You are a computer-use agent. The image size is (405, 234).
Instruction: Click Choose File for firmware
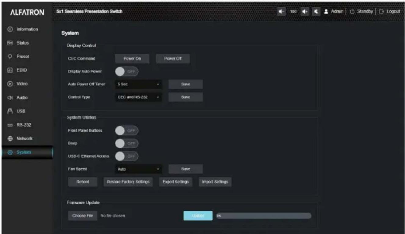click(x=82, y=216)
